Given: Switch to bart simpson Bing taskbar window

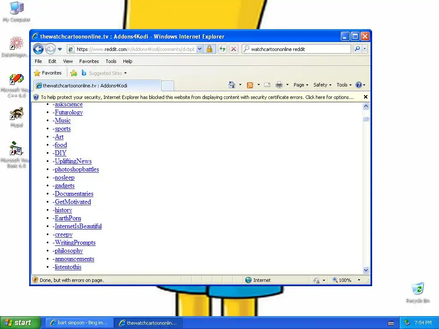Looking at the screenshot, I should [x=79, y=323].
